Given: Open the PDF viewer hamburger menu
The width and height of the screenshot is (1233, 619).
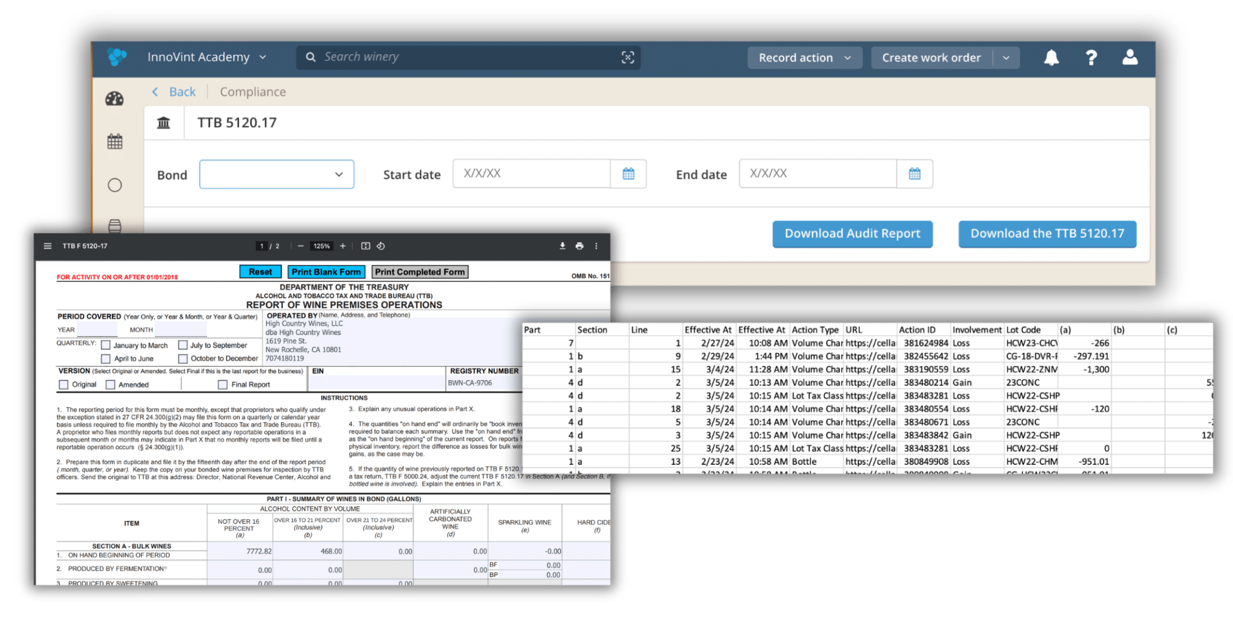Looking at the screenshot, I should click(47, 246).
